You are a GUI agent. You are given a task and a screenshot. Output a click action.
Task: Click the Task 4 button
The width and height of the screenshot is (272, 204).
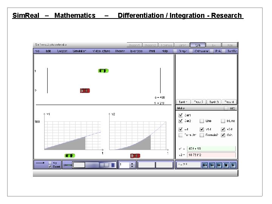[229, 102]
